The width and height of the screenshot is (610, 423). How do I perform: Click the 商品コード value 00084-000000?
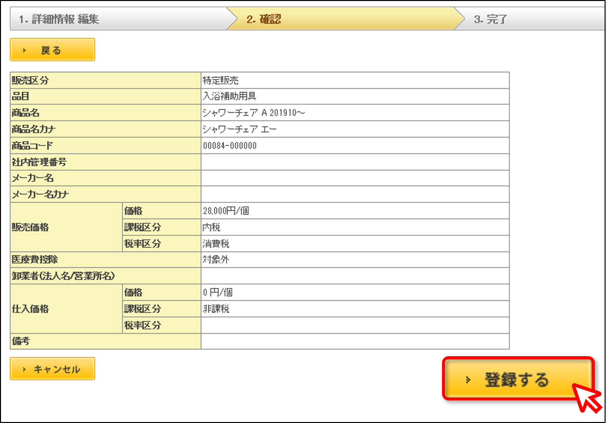coord(229,146)
